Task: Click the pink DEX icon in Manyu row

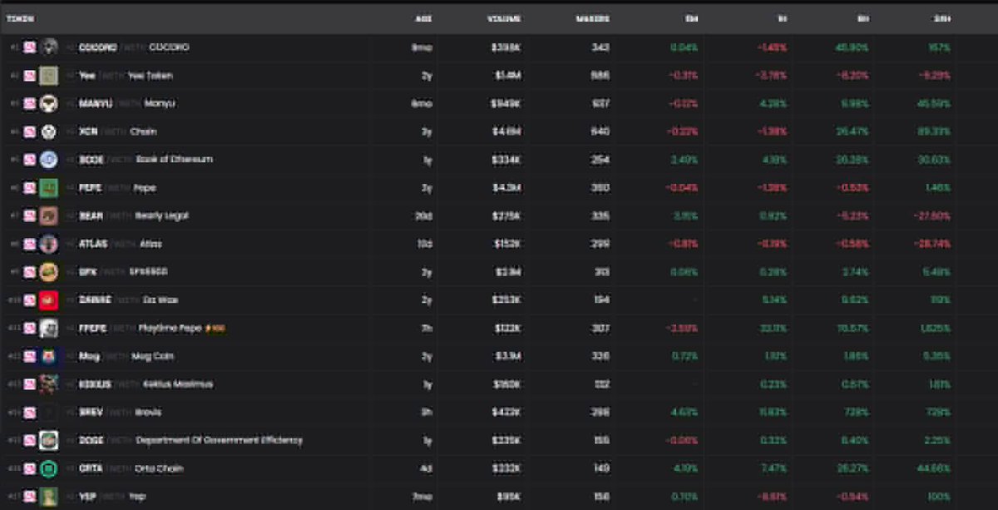Action: [30, 104]
